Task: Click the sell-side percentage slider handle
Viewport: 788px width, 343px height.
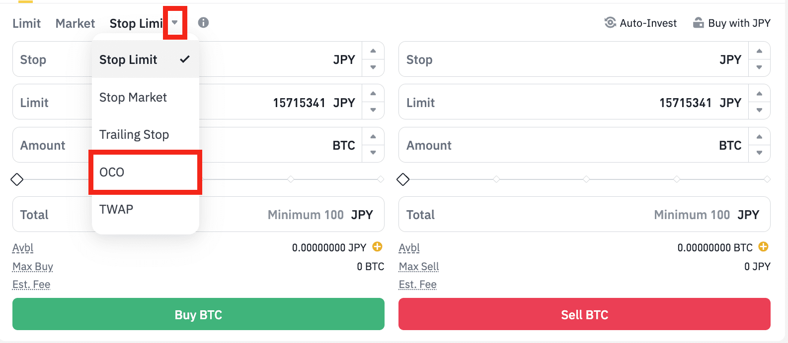Action: pos(403,179)
